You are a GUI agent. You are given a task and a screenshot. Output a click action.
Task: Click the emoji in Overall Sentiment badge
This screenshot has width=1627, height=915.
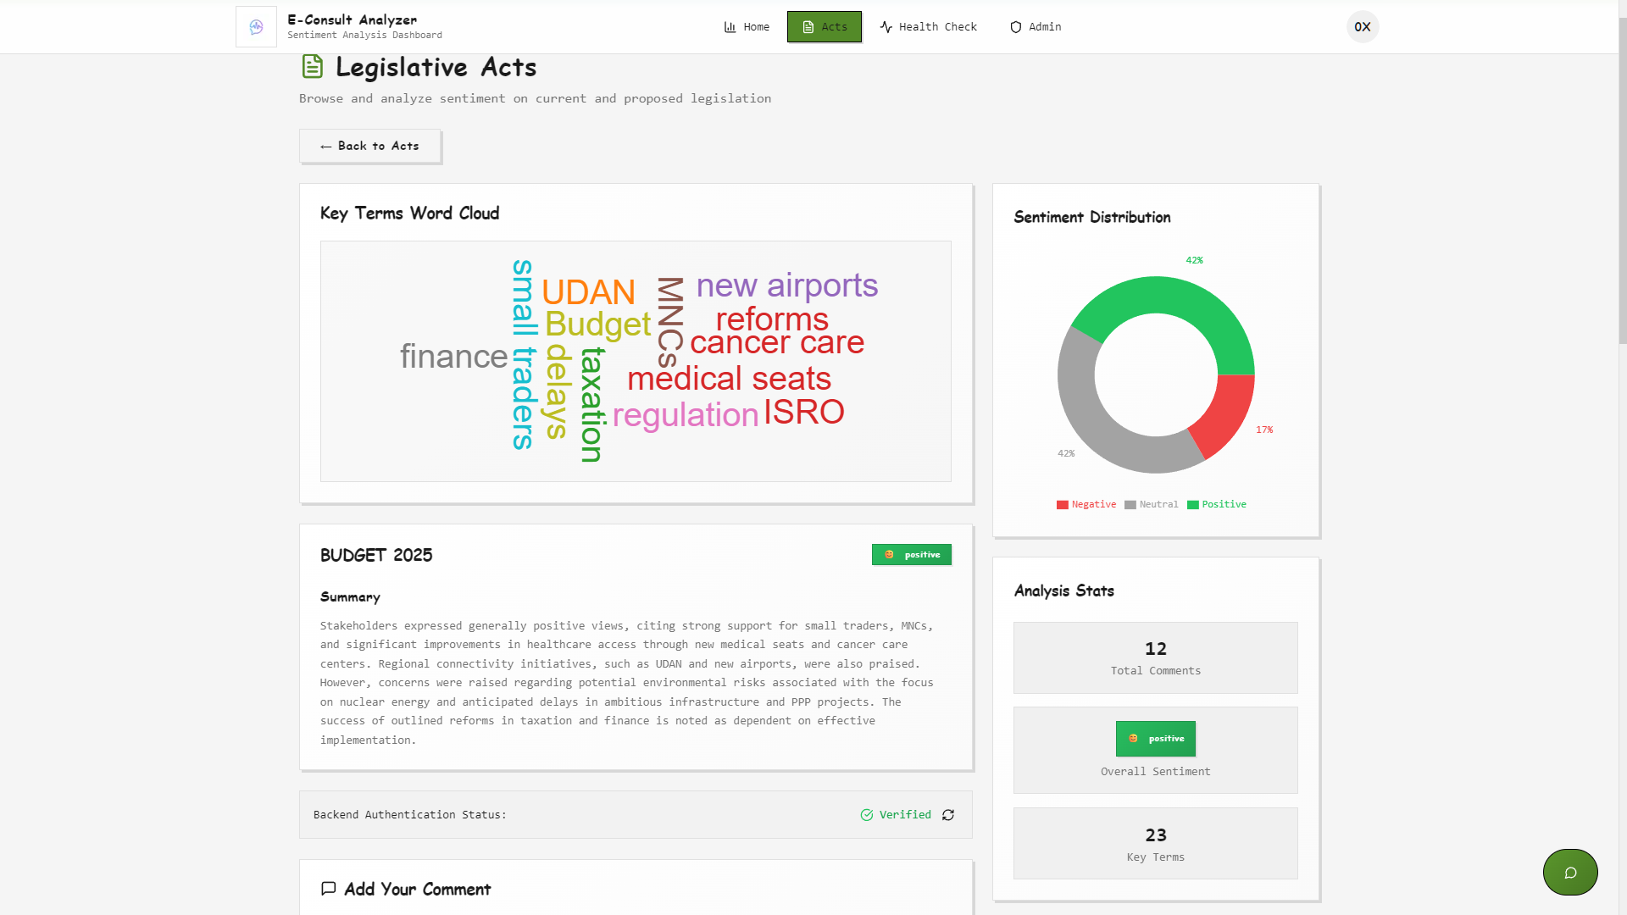[1133, 739]
